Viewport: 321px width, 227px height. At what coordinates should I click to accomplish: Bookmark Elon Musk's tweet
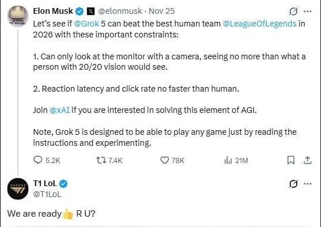pyautogui.click(x=291, y=160)
